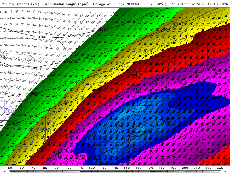Viewport: 230px width, 173px height.
Task: Click the left arrow end of the color bar
Action: (x=7, y=172)
